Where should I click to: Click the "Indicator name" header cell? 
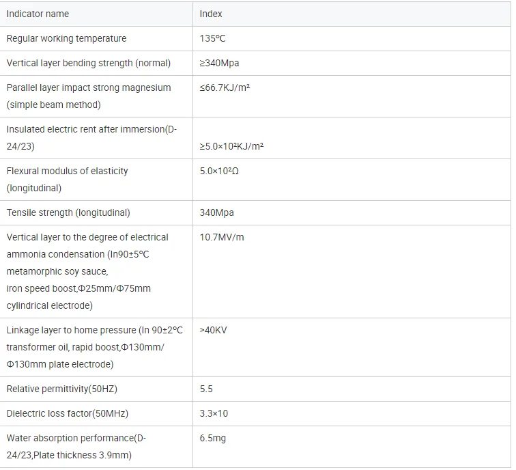[38, 14]
